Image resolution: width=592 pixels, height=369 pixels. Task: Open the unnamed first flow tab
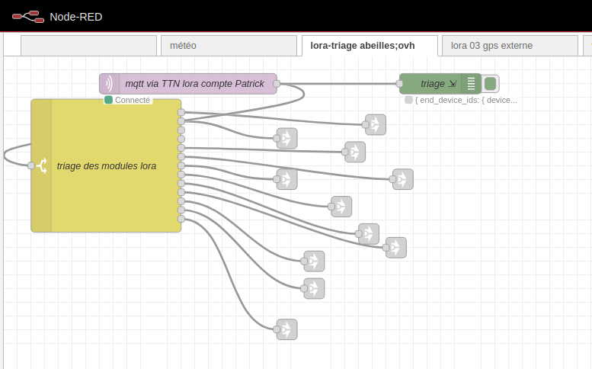(x=88, y=46)
